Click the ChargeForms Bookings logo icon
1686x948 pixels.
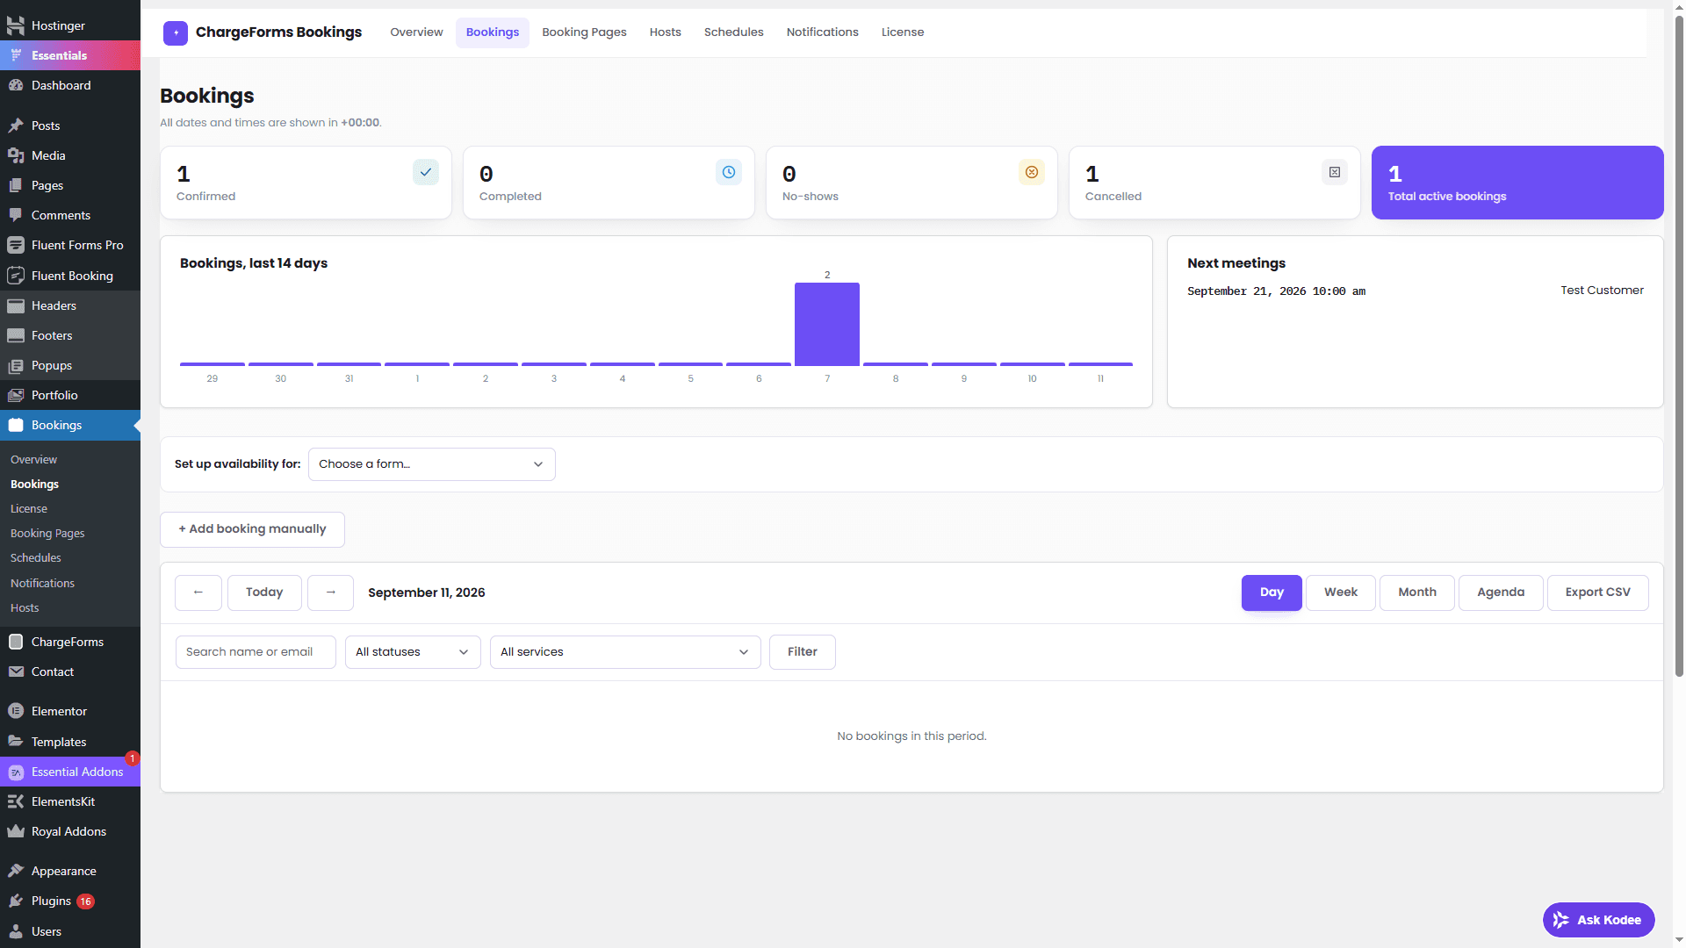tap(176, 32)
